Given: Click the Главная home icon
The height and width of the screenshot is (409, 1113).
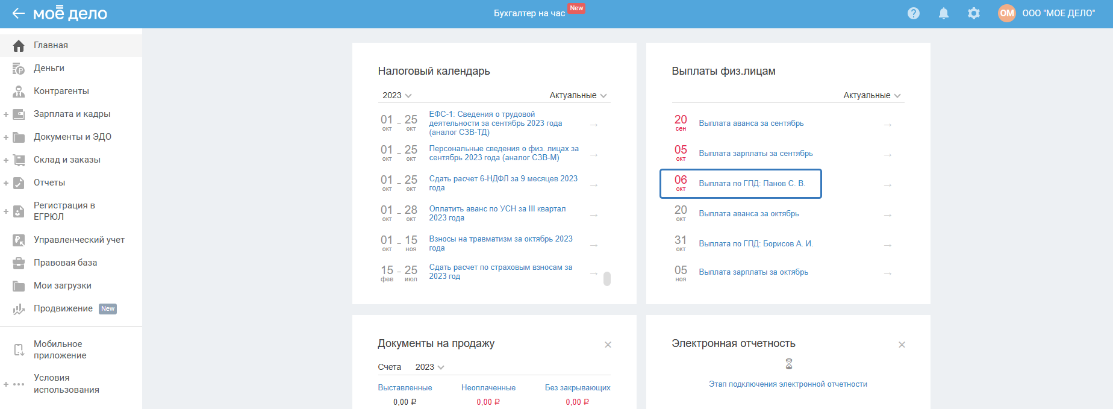Looking at the screenshot, I should 19,45.
